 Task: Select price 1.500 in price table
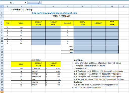pyautogui.click(x=53, y=69)
